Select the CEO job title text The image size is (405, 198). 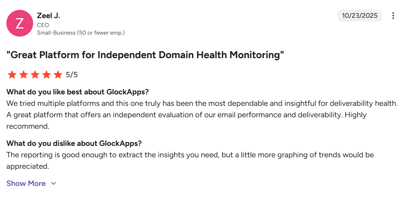43,25
